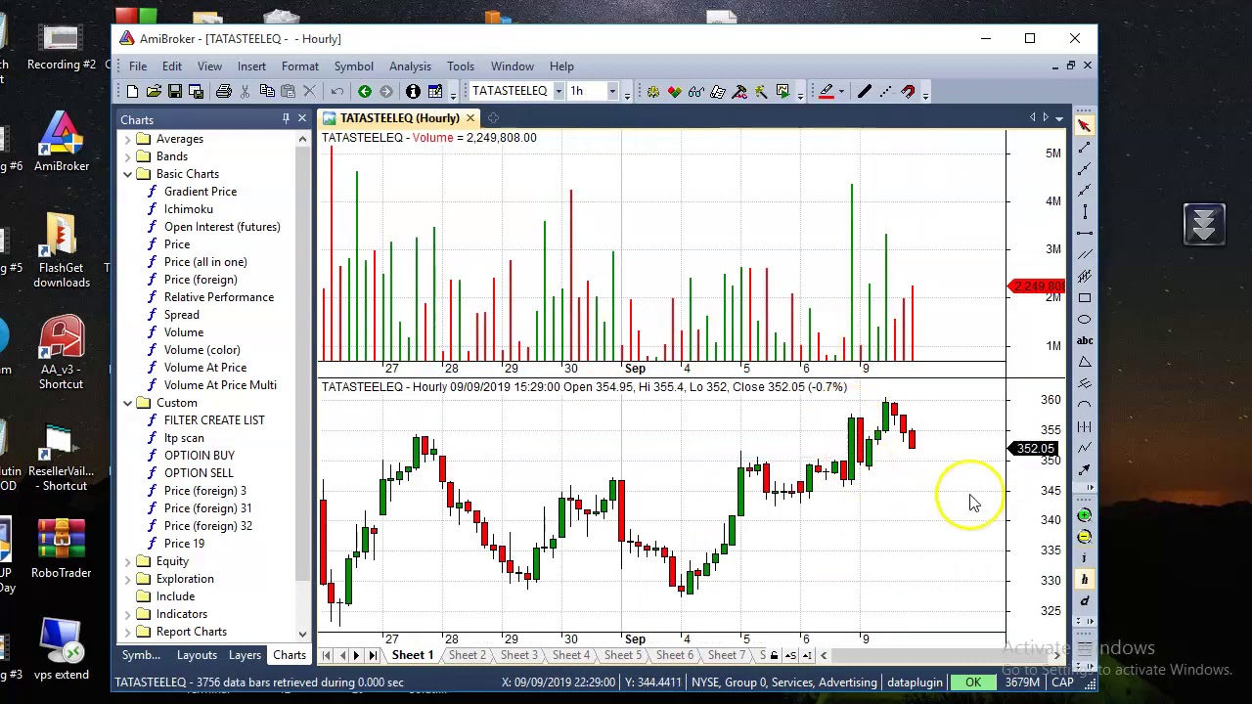Select the red Arrow pointer tool
The width and height of the screenshot is (1252, 704).
[x=1085, y=125]
